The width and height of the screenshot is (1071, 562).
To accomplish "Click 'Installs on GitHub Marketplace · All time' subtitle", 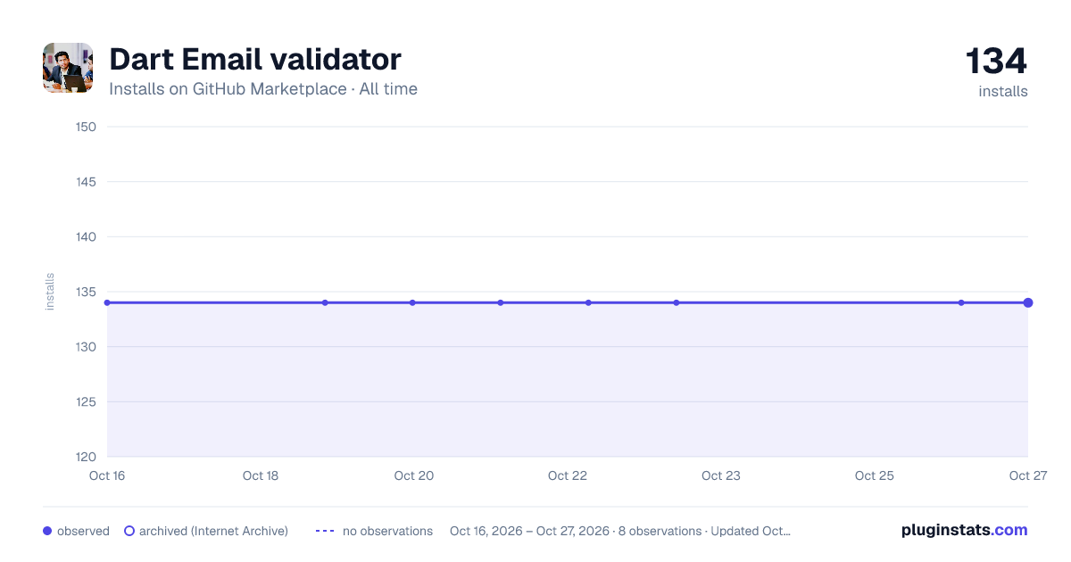I will (263, 89).
